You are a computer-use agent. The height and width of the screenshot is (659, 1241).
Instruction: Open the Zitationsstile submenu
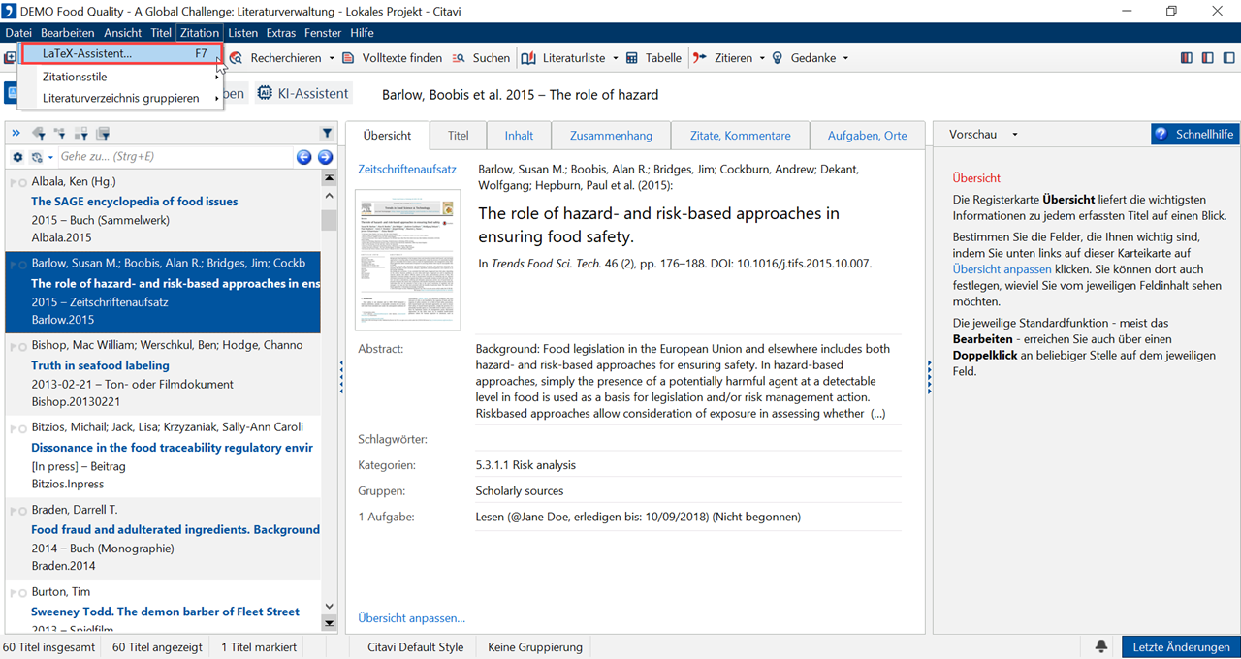tap(75, 77)
